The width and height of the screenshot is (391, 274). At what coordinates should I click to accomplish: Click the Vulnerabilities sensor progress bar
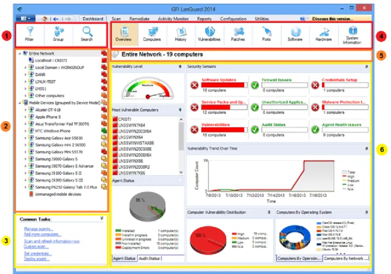coord(225,129)
